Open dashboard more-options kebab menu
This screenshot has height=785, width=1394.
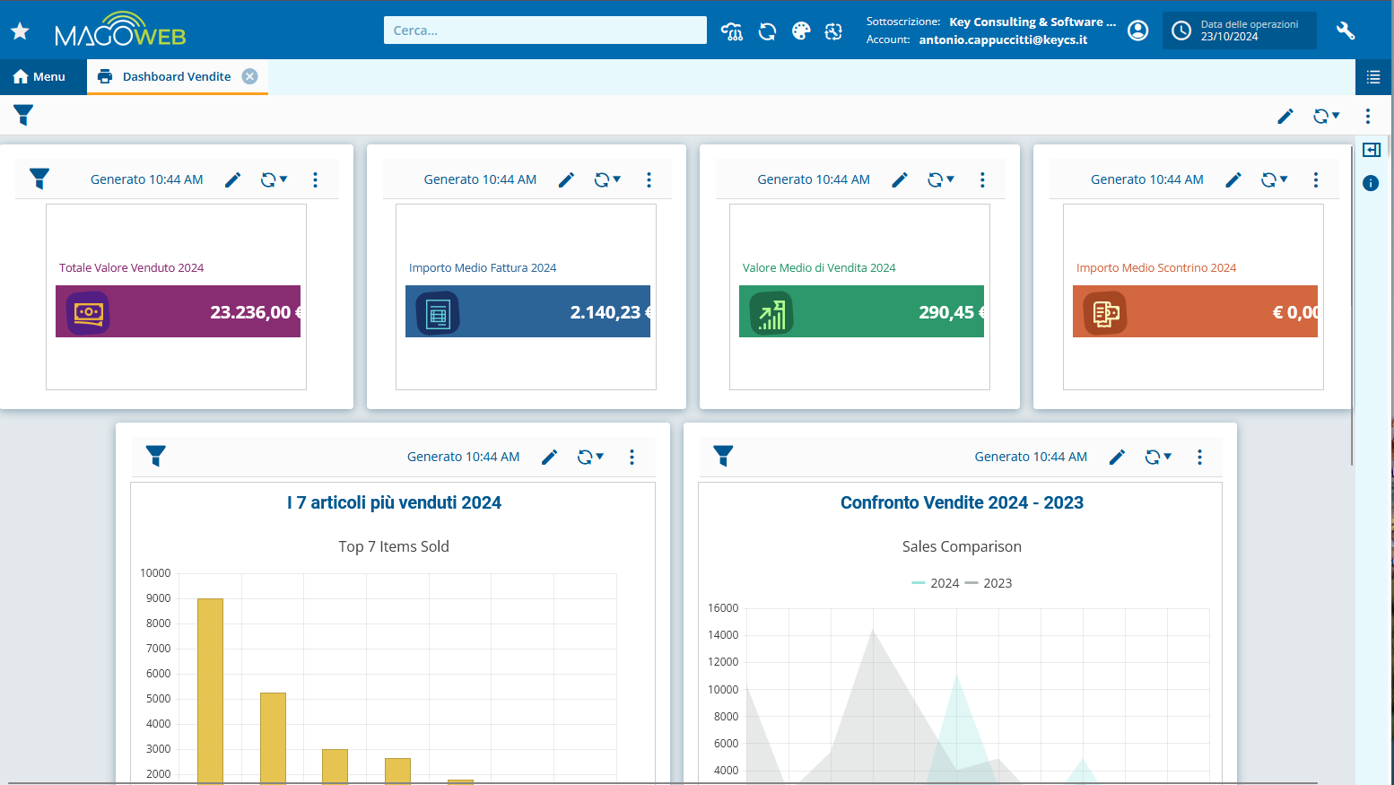pyautogui.click(x=1368, y=116)
